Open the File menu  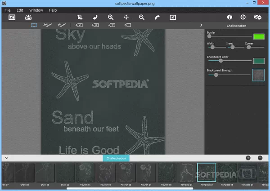(x=7, y=10)
